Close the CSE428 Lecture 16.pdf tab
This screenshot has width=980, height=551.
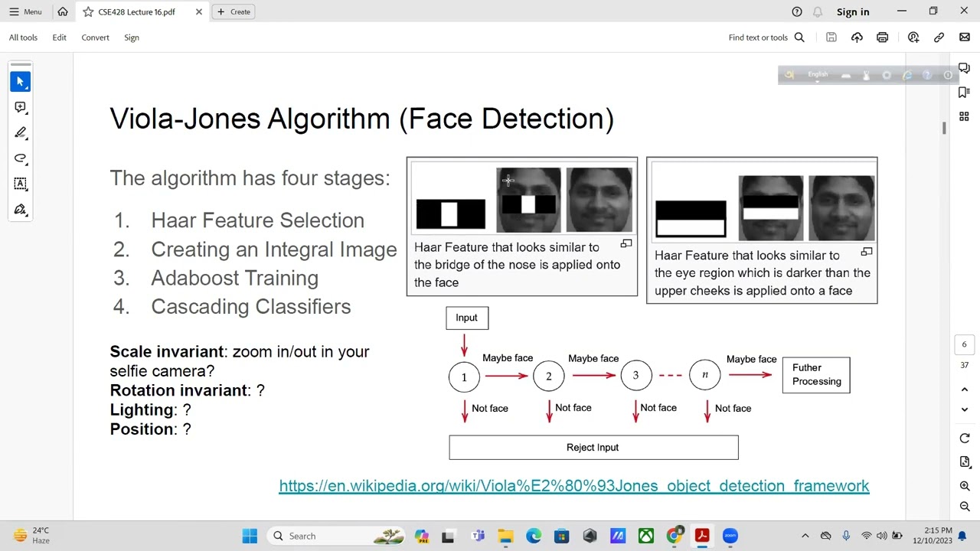point(199,11)
